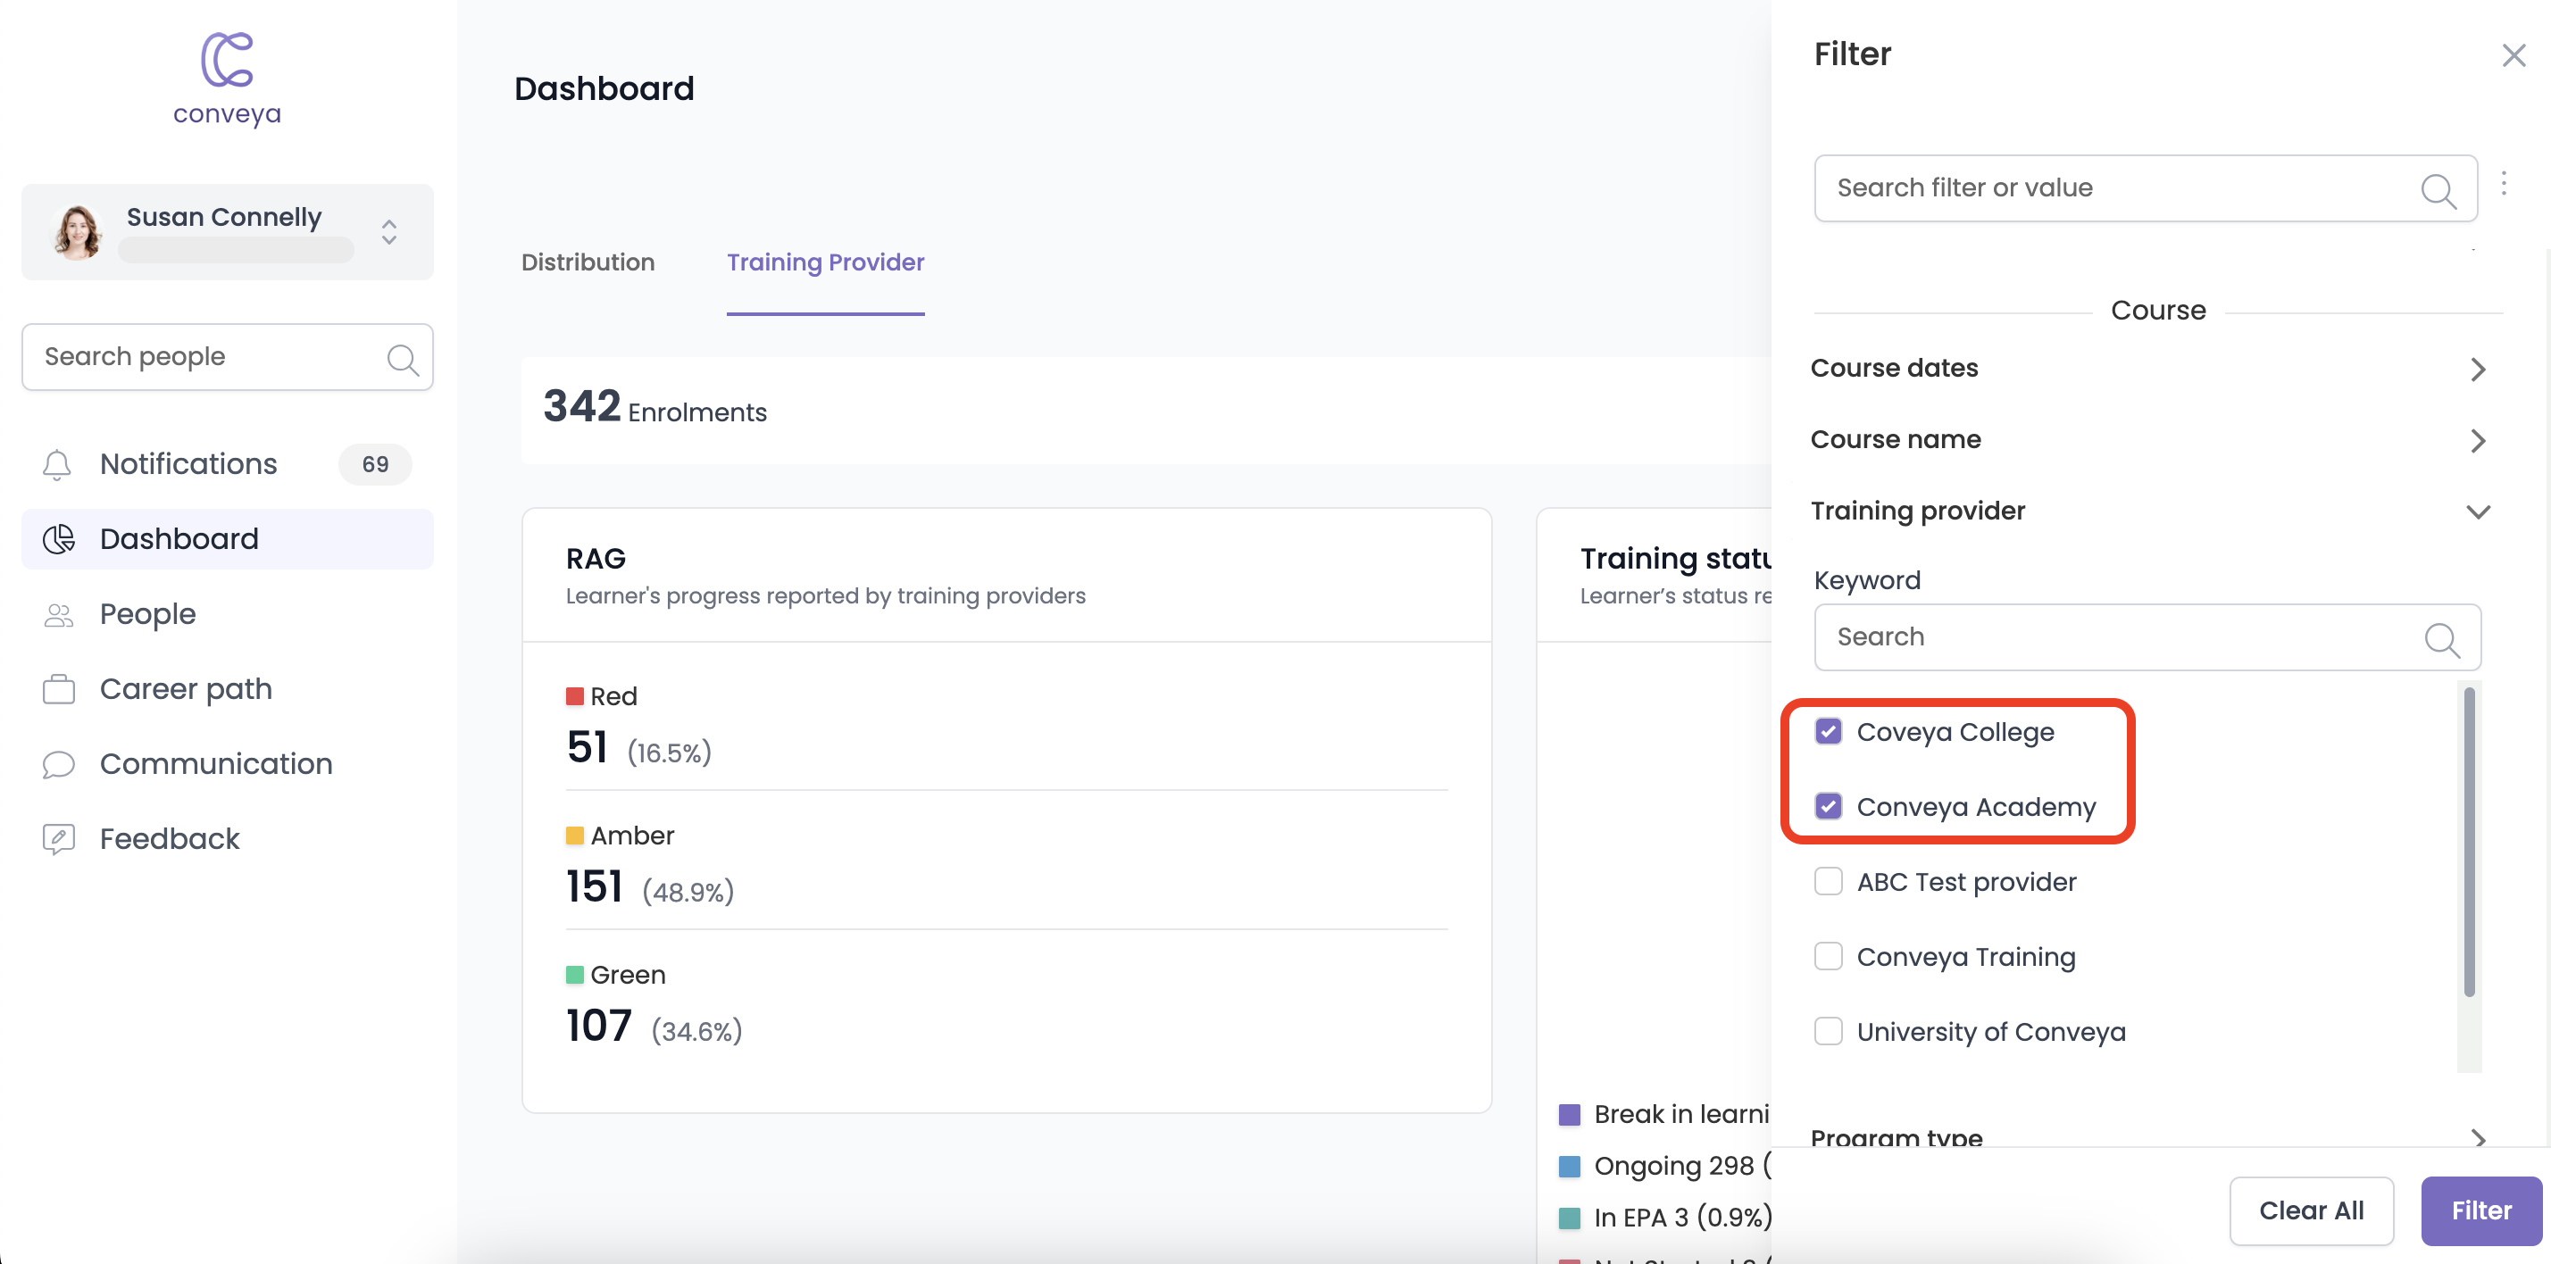Check the University of Conveya checkbox

click(x=1828, y=1031)
